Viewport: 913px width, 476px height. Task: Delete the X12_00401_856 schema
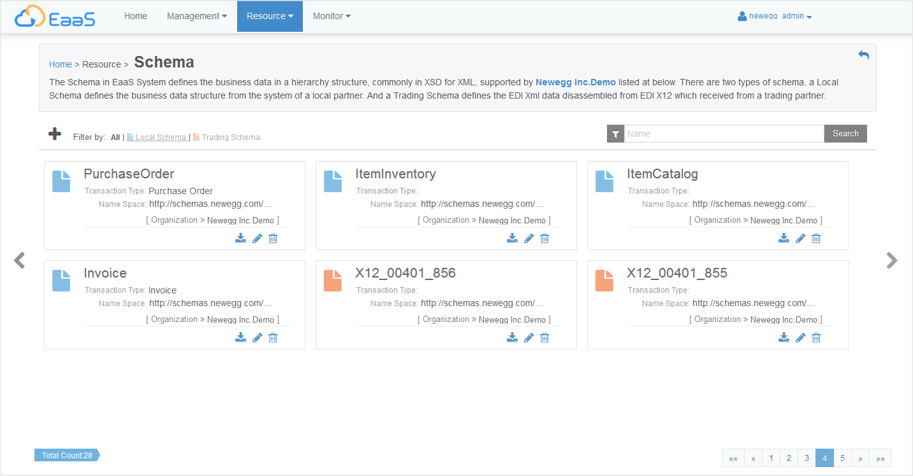(x=544, y=337)
